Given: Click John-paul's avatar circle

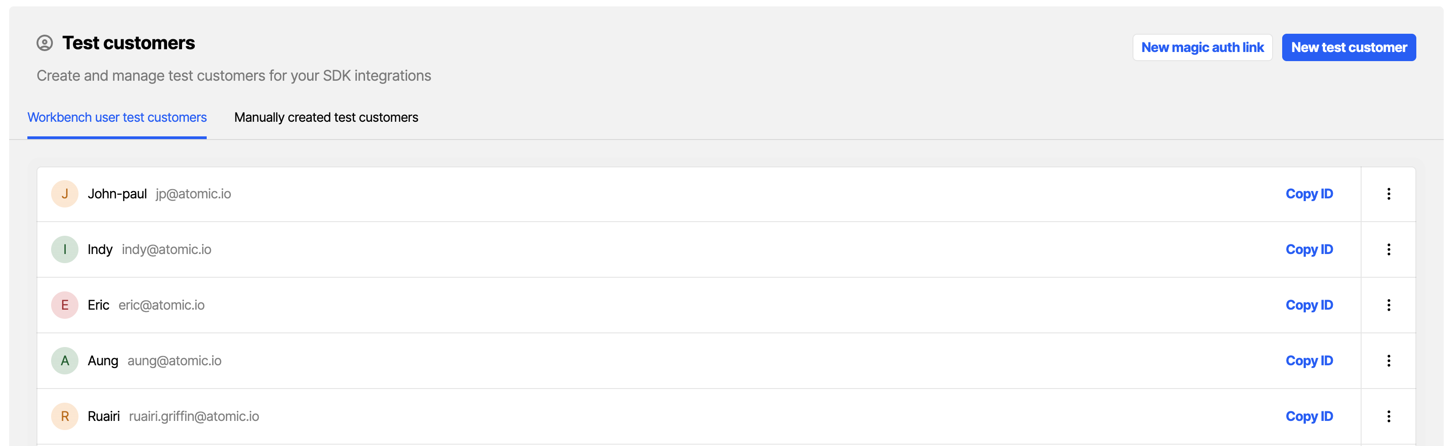Looking at the screenshot, I should click(65, 193).
